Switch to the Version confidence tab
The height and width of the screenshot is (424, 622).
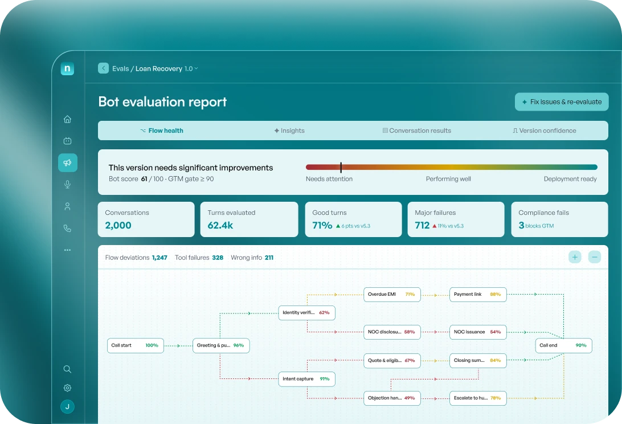[545, 131]
